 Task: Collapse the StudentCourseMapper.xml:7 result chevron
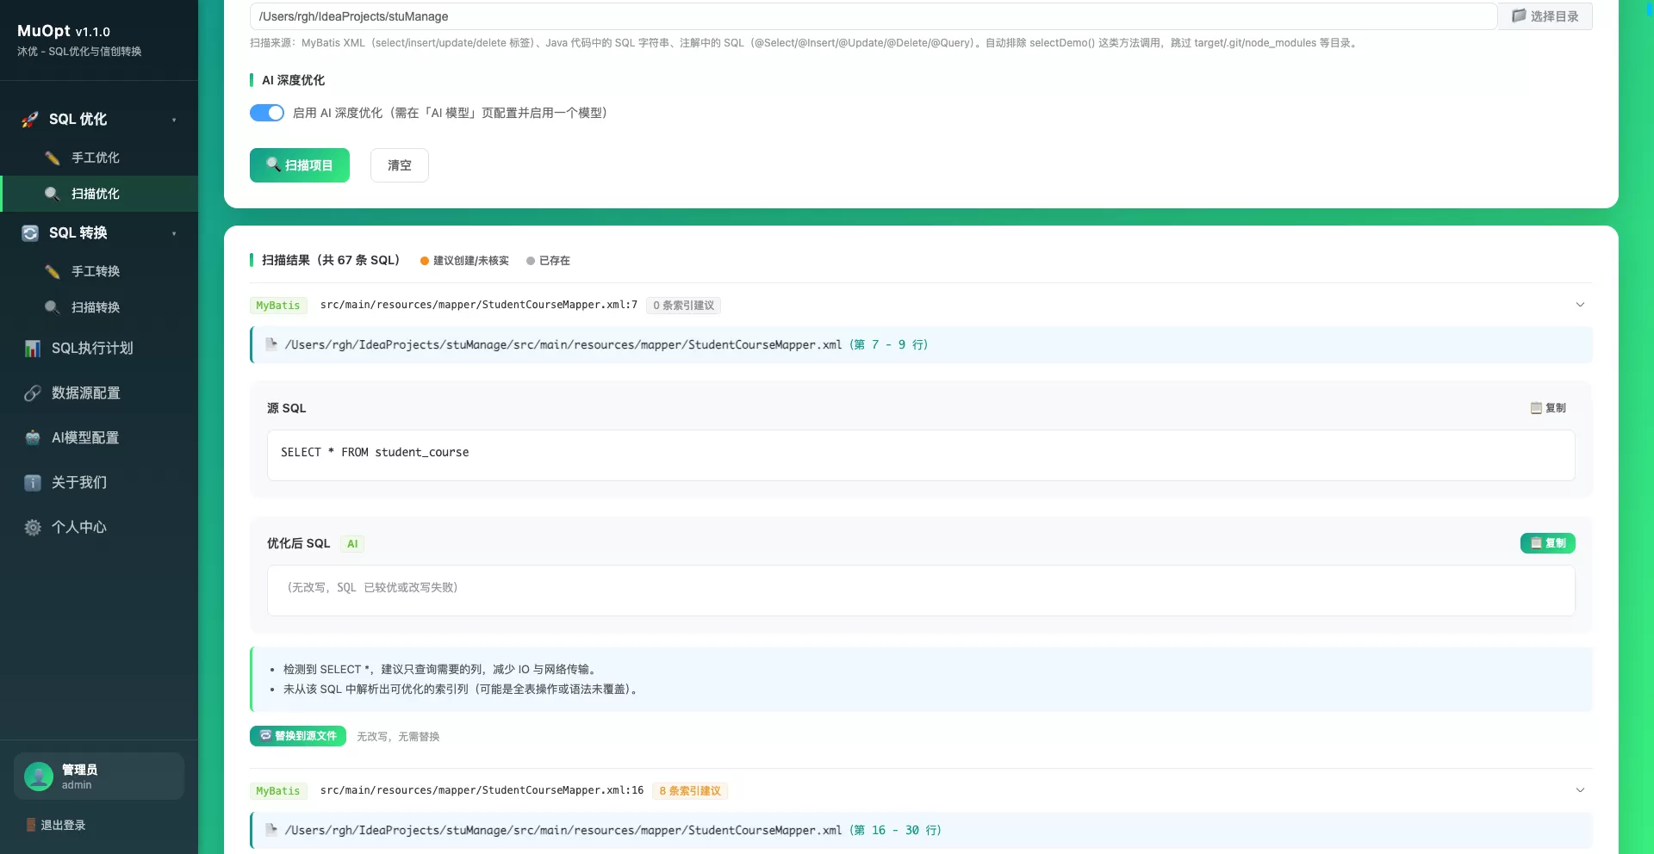coord(1580,305)
